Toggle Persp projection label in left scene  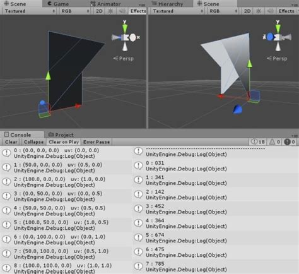click(124, 59)
